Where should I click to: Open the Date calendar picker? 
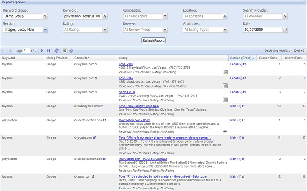pos(285,30)
